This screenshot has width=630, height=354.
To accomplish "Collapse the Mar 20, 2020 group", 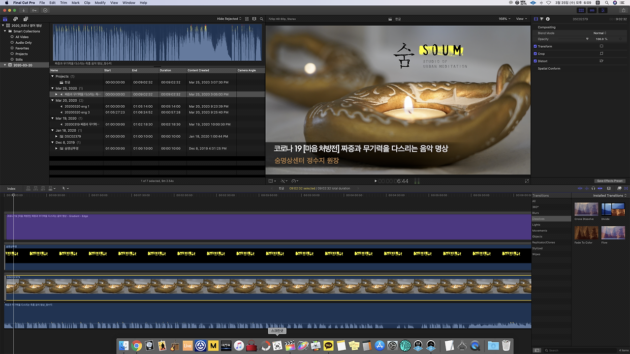I will (x=53, y=100).
